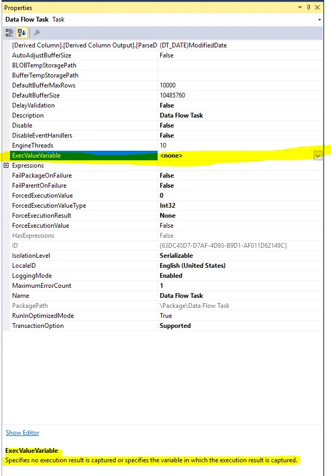331x476 pixels.
Task: Select the MaximumErrorCount property name
Action: [x=42, y=286]
